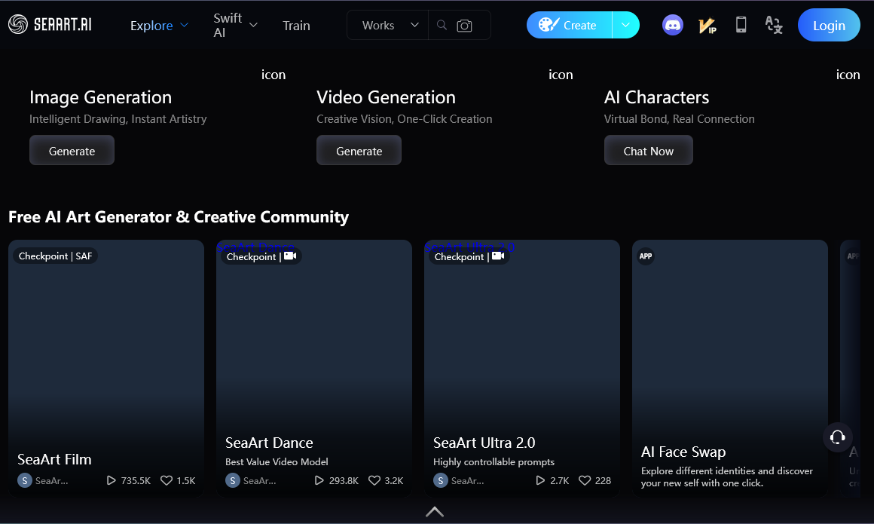Click 'Creative Vision, One-Click Creation' text
Viewport: 874px width, 524px height.
coord(404,119)
